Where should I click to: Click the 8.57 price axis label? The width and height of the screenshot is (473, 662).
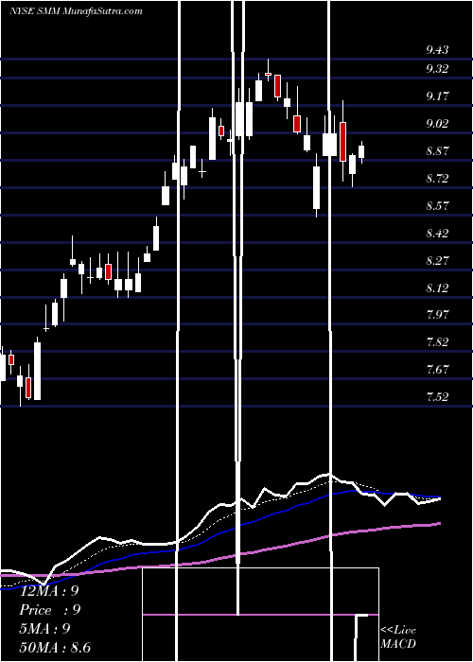click(x=437, y=206)
